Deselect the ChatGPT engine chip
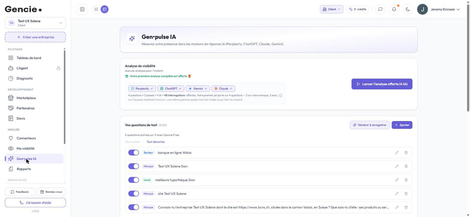This screenshot has height=217, width=470. pyautogui.click(x=171, y=89)
